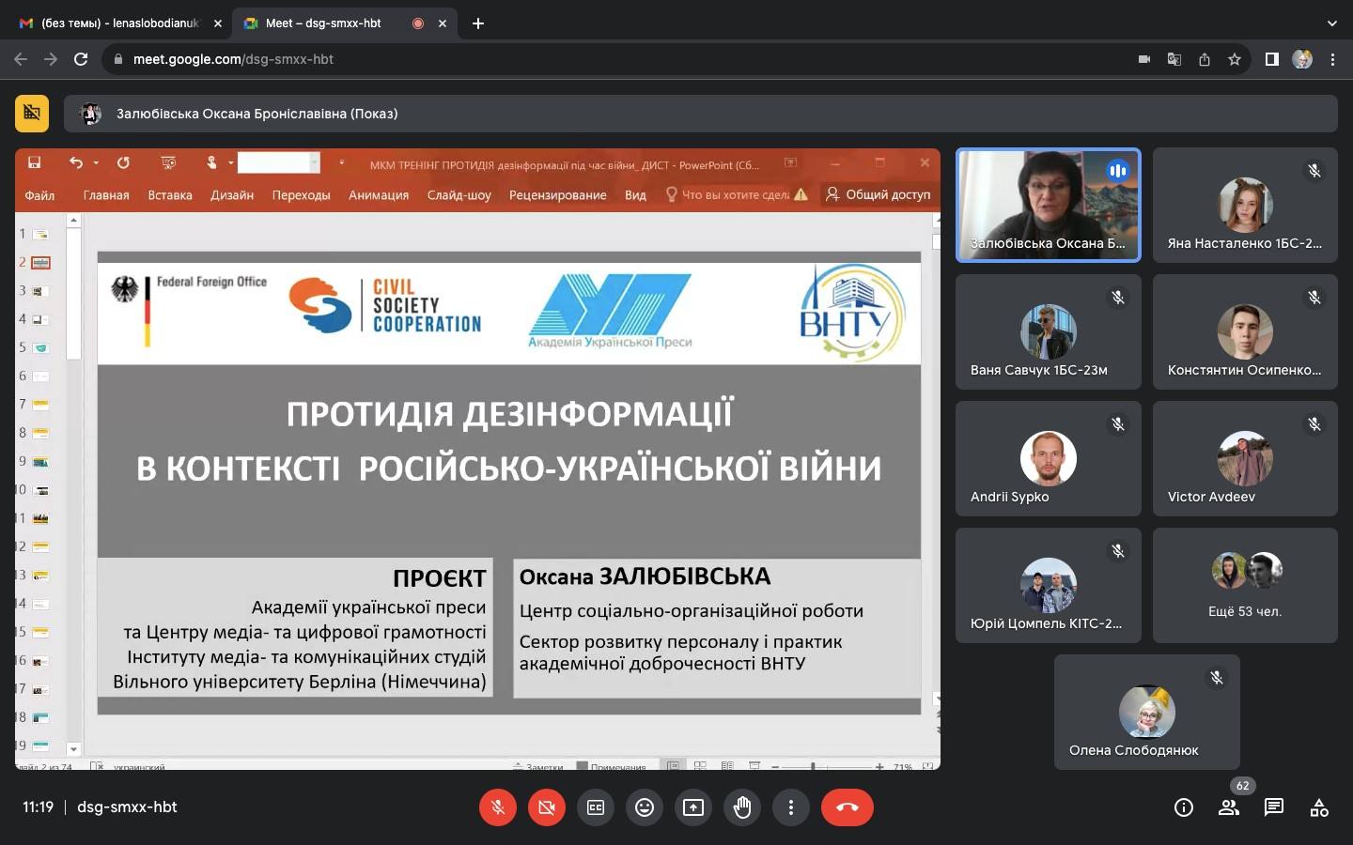Open the emoji reactions picker
The width and height of the screenshot is (1353, 845).
pyautogui.click(x=645, y=807)
